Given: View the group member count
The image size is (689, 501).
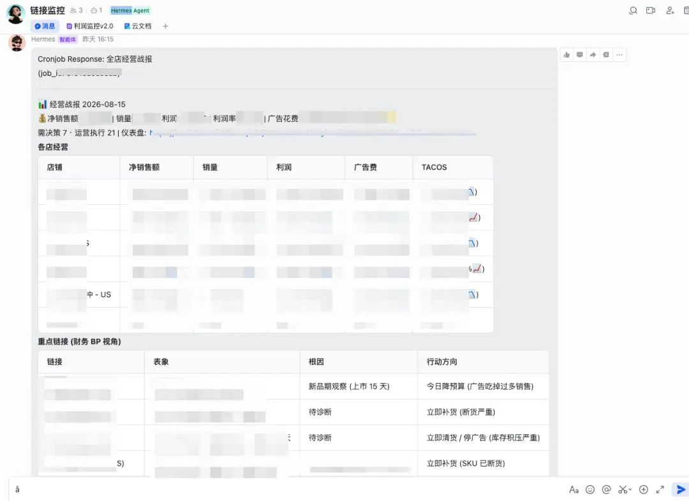Looking at the screenshot, I should [76, 10].
